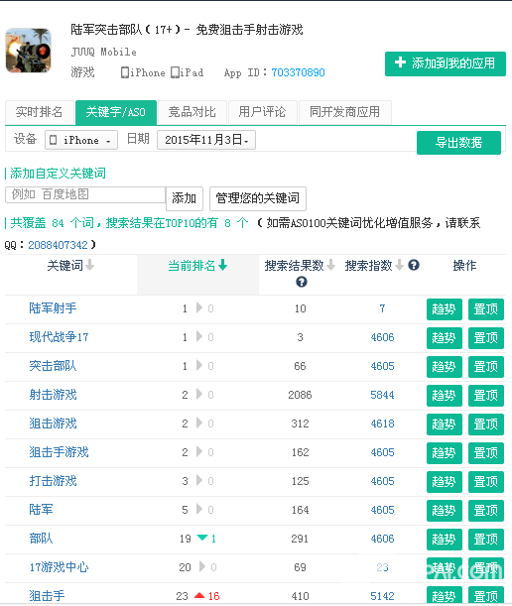Open the iPhone device dropdown
The width and height of the screenshot is (512, 606).
pos(81,140)
